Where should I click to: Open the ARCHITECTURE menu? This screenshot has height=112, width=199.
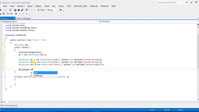(x=81, y=6)
